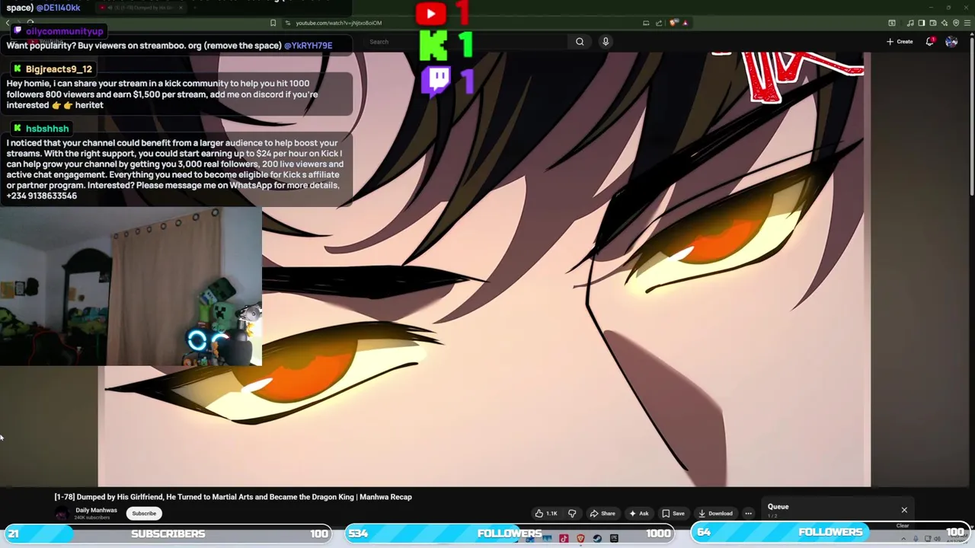The image size is (975, 548).
Task: Clear the Queue list
Action: point(903,525)
